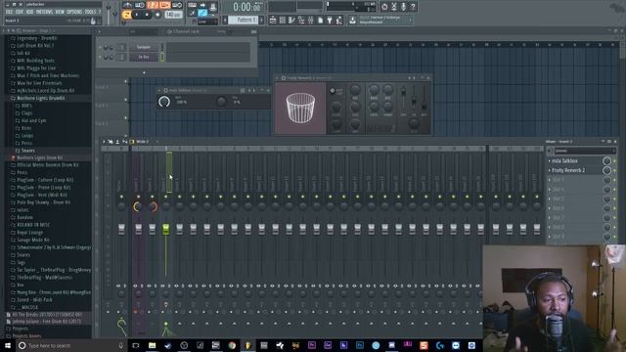The image size is (626, 352).
Task: Open the OPTIONS menu
Action: 74,12
